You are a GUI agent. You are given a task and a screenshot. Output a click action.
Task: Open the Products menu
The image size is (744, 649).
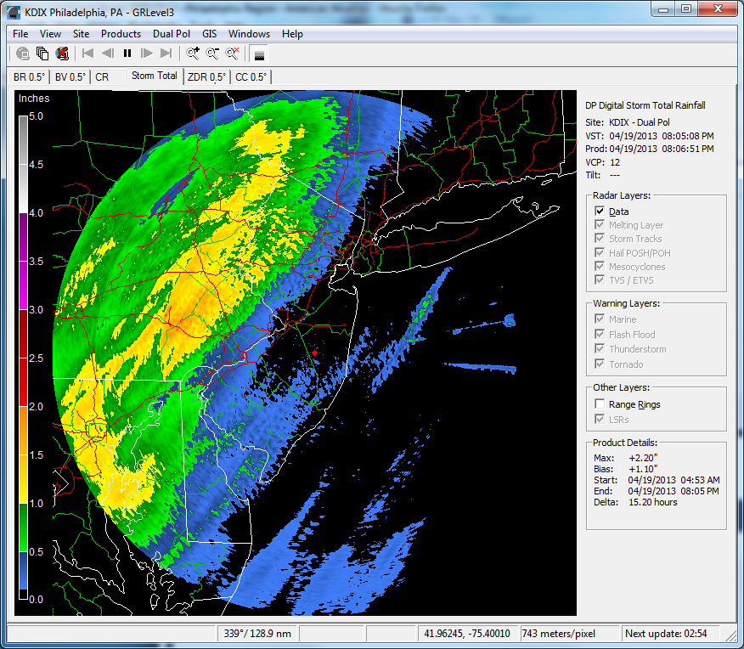point(121,34)
